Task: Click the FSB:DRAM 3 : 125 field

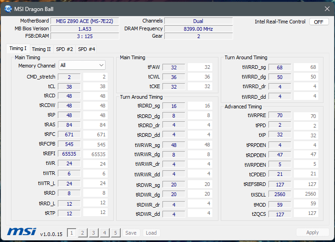Action: (x=84, y=36)
